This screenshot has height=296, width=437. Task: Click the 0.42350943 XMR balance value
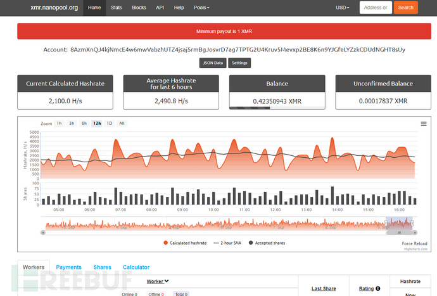pos(277,101)
